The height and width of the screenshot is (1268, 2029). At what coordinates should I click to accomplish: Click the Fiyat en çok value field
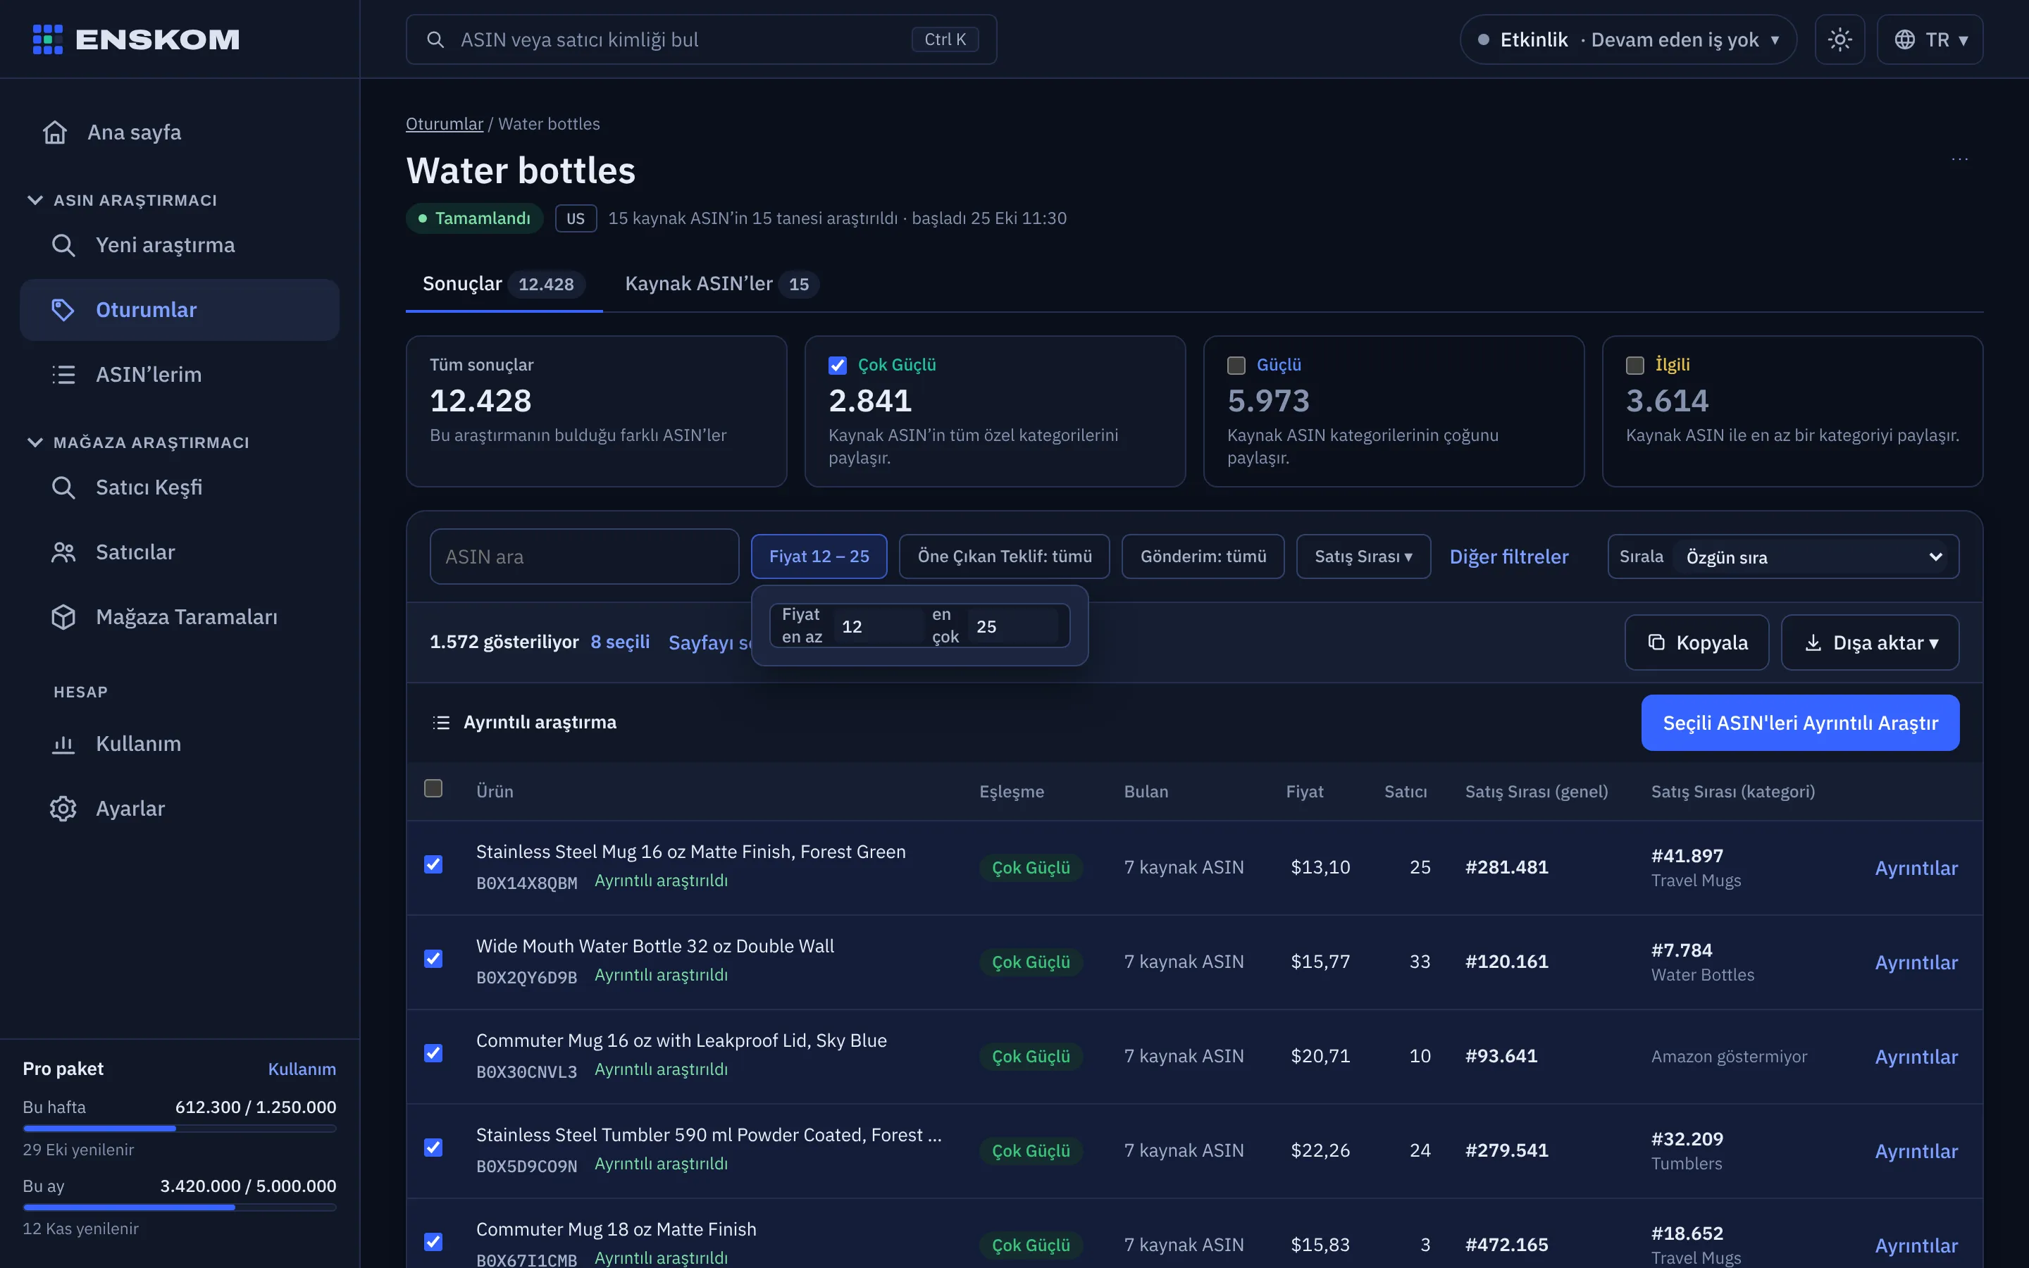(x=1014, y=626)
